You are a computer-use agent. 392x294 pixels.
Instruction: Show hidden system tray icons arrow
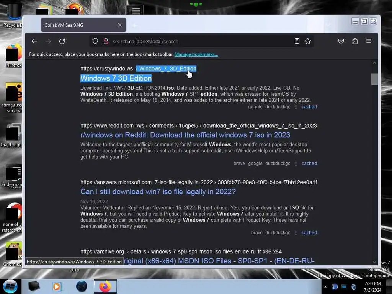pyautogui.click(x=325, y=287)
